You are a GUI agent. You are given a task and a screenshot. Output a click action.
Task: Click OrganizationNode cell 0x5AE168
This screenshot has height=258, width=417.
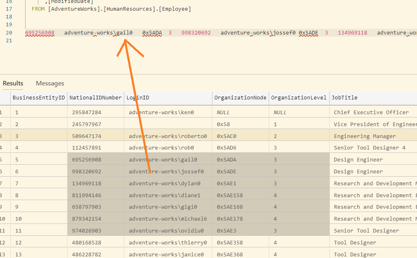coord(241,207)
